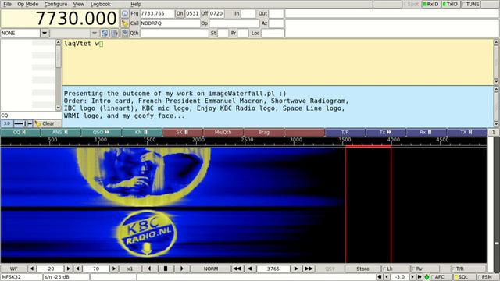Open the File menu

click(7, 4)
